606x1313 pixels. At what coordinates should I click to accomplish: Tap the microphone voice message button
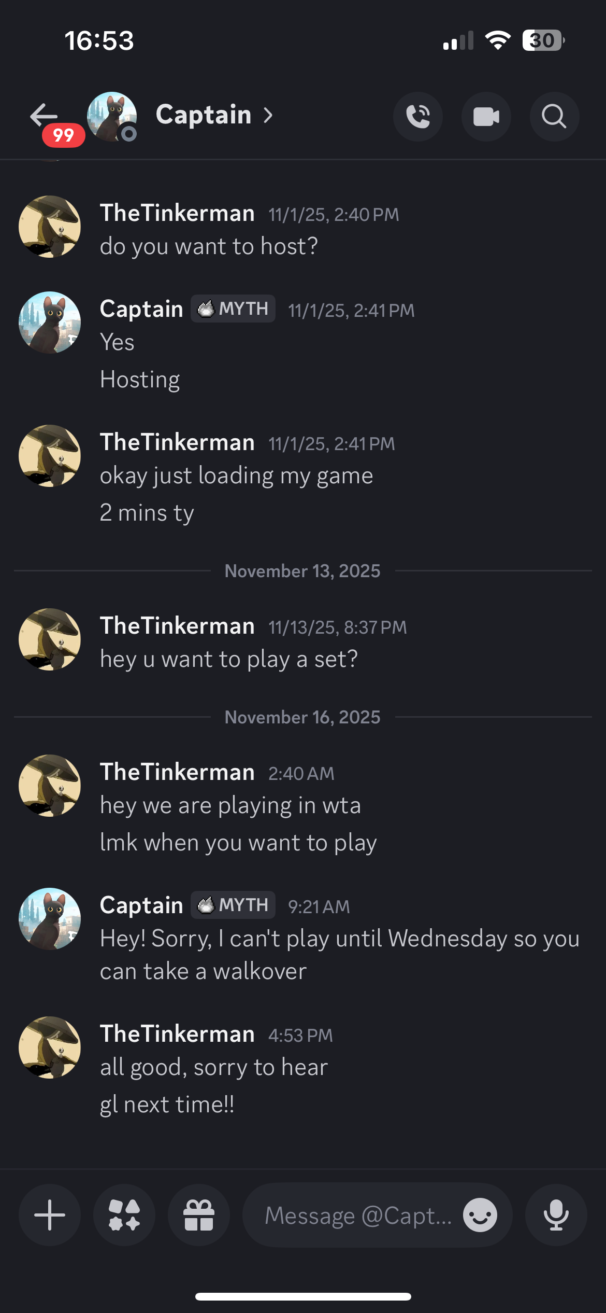556,1215
